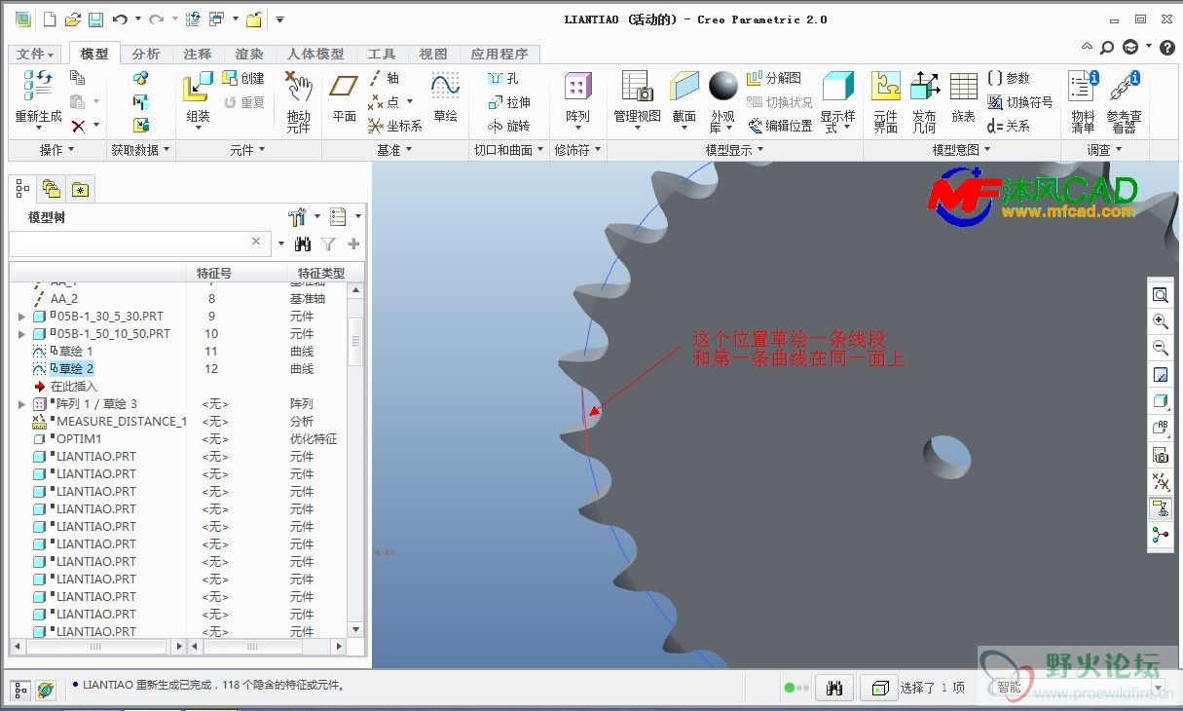
Task: Select the 坐标系 coordinate system tool
Action: (x=395, y=126)
